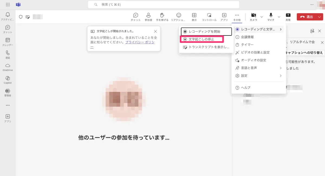Viewport: 325px width, 176px height.
Task: Switch to カレンダー in the sidebar
Action: tap(8, 41)
